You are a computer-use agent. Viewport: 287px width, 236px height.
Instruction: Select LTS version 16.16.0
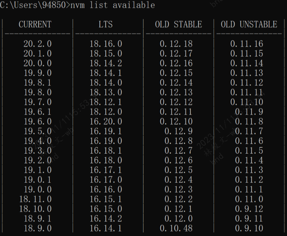pyautogui.click(x=106, y=189)
